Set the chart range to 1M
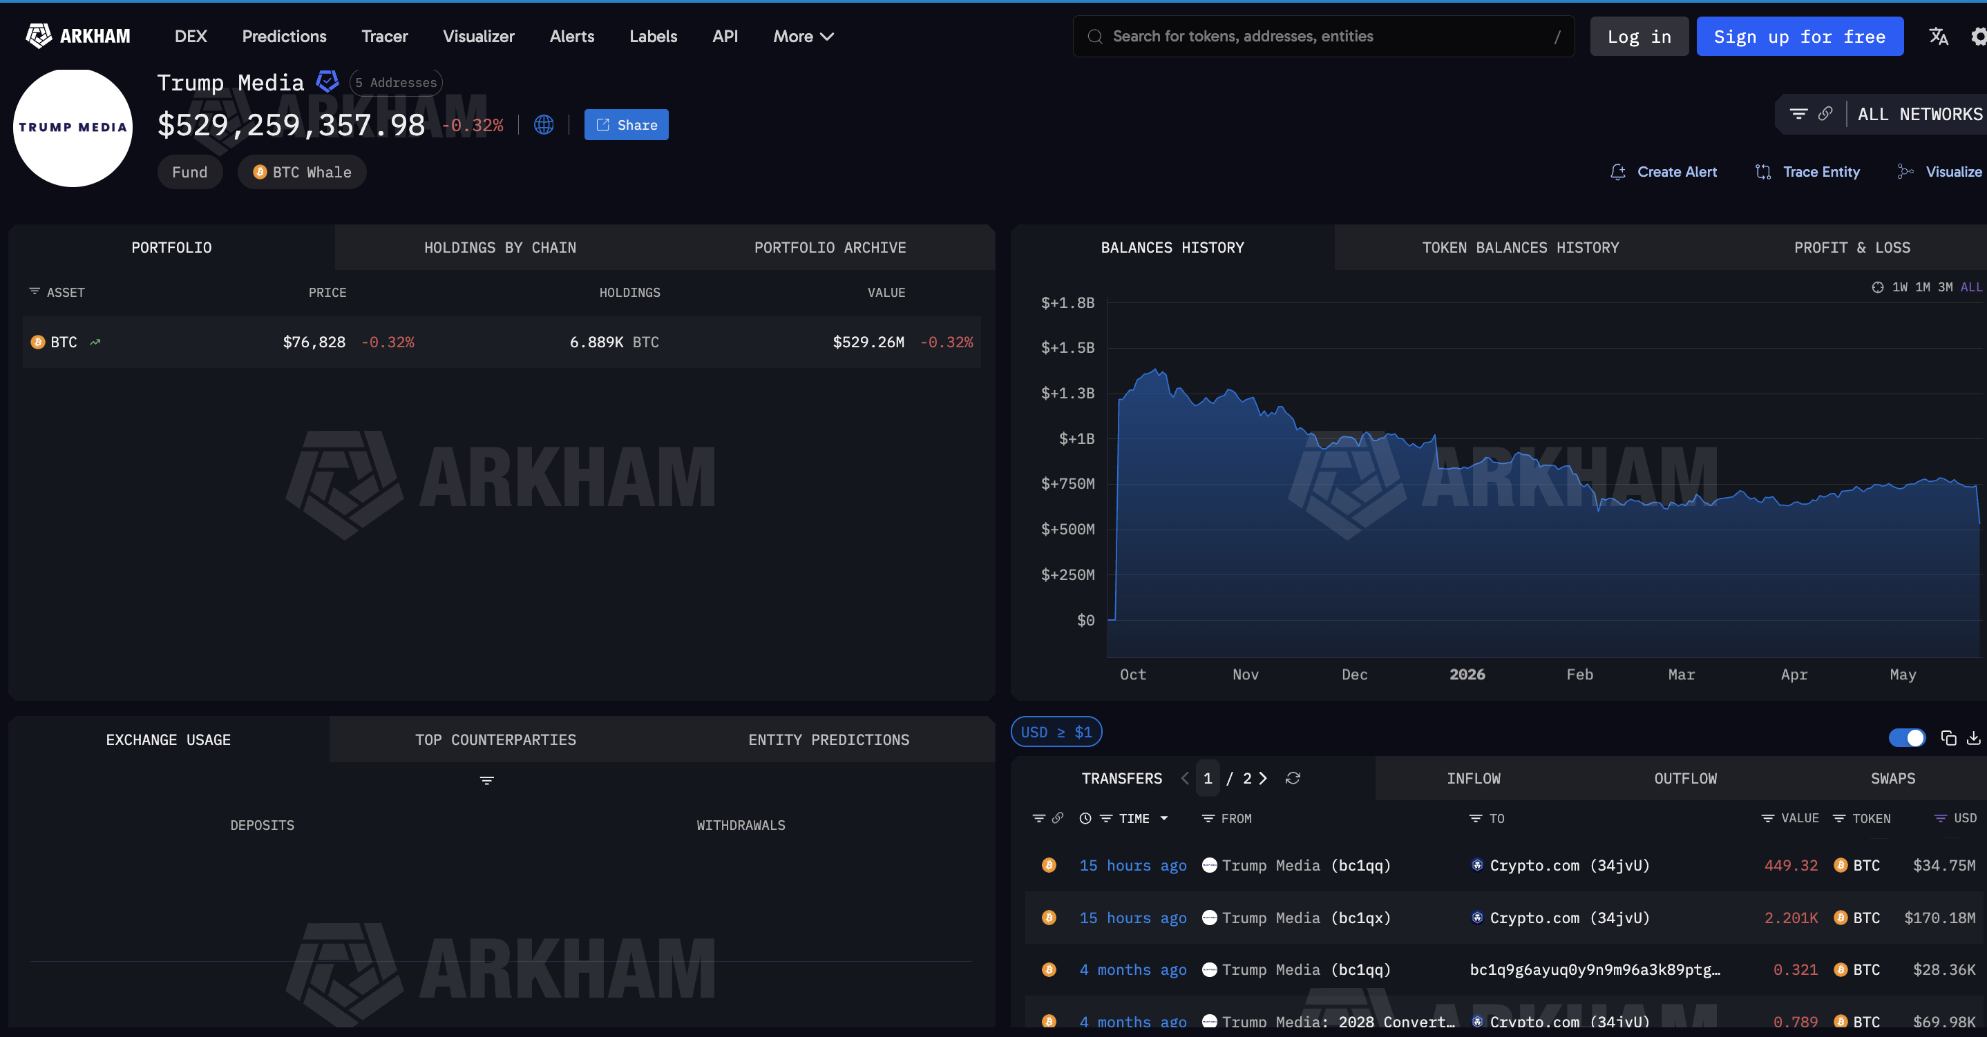The image size is (1987, 1037). click(1923, 288)
